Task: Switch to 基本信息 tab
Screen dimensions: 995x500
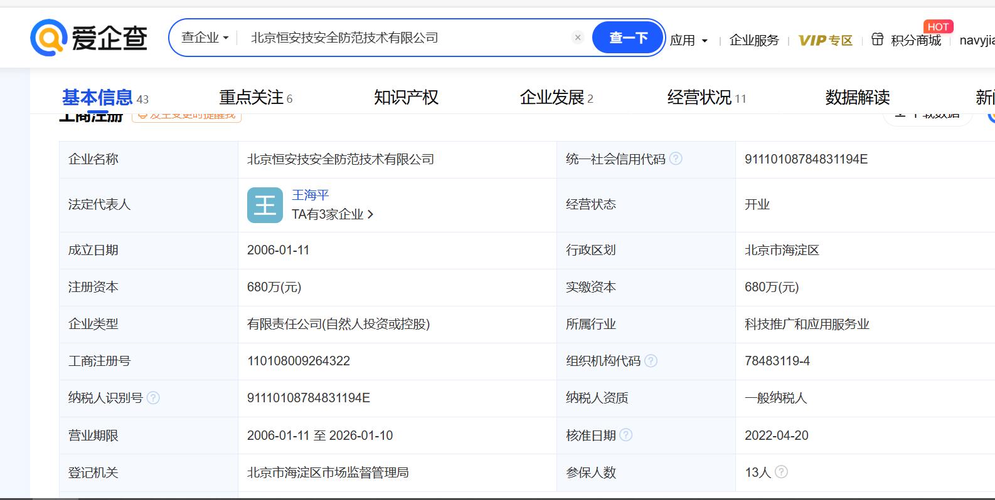Action: 105,98
